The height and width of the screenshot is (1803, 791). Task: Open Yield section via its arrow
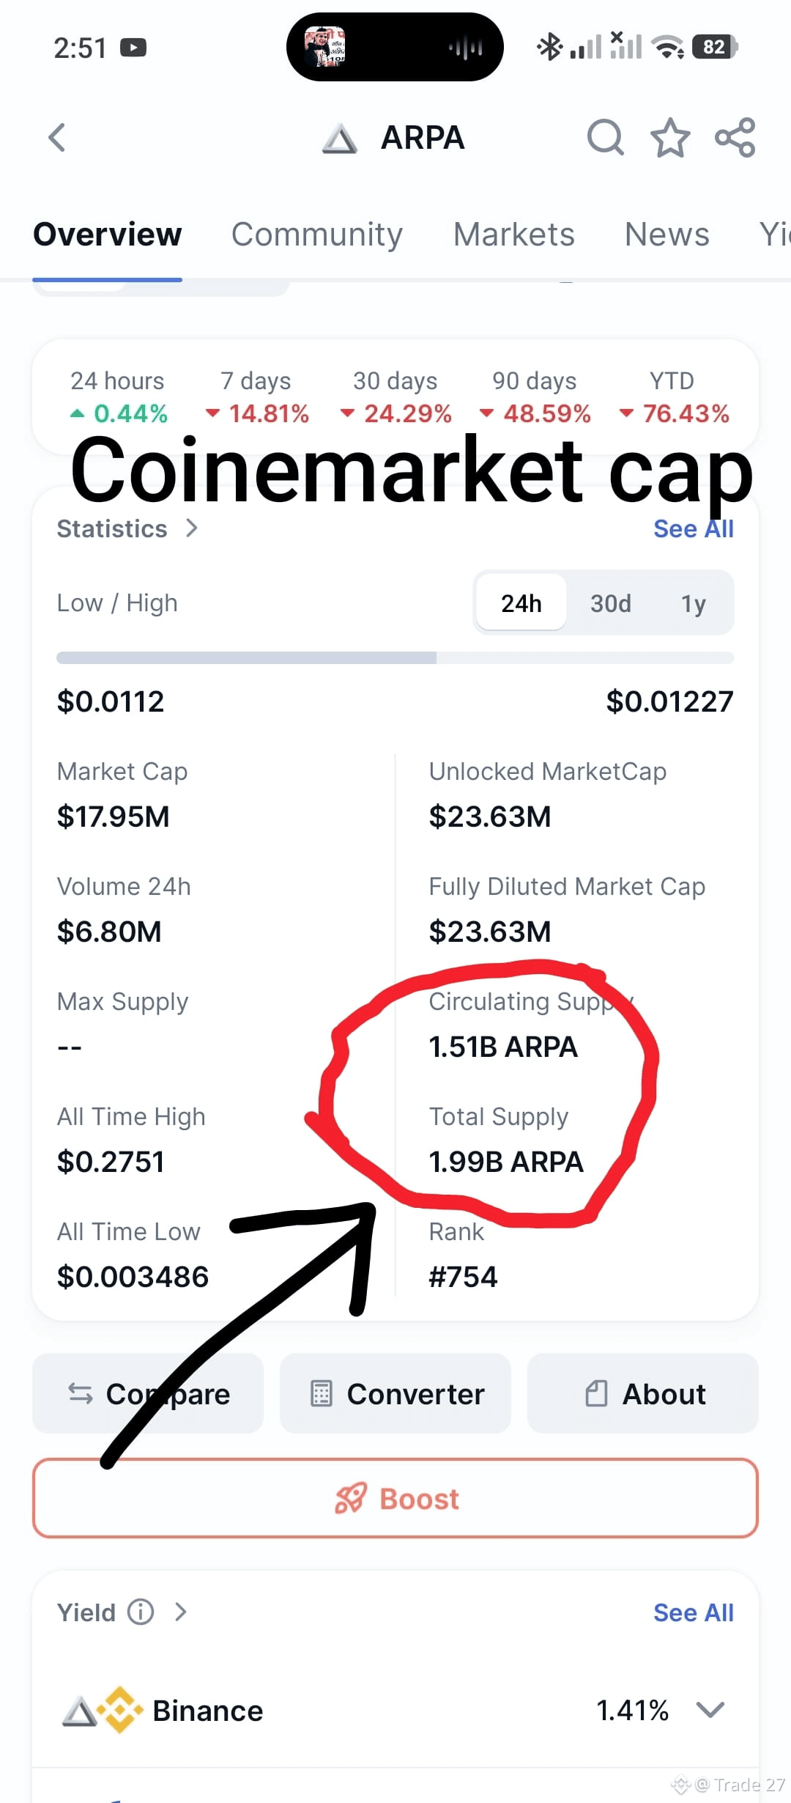click(x=181, y=1612)
